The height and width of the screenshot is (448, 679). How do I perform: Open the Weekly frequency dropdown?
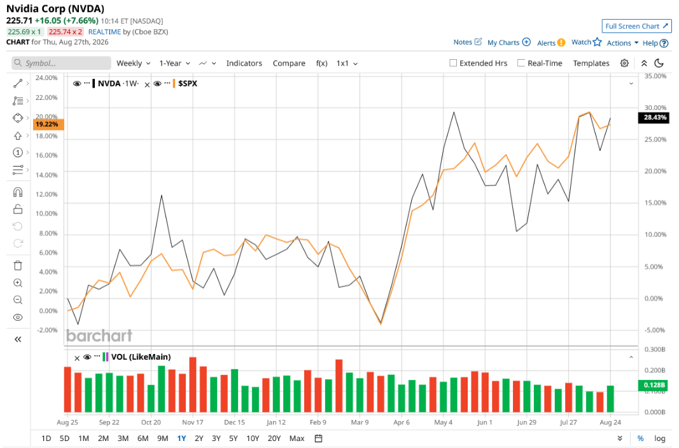point(134,63)
